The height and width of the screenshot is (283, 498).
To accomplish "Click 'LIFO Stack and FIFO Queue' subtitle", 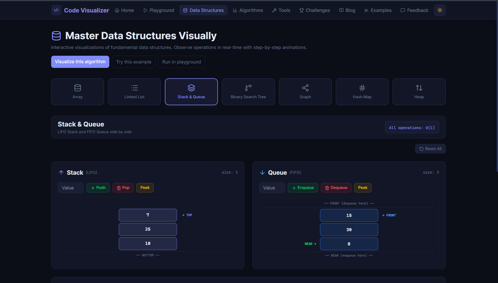I will pos(95,132).
